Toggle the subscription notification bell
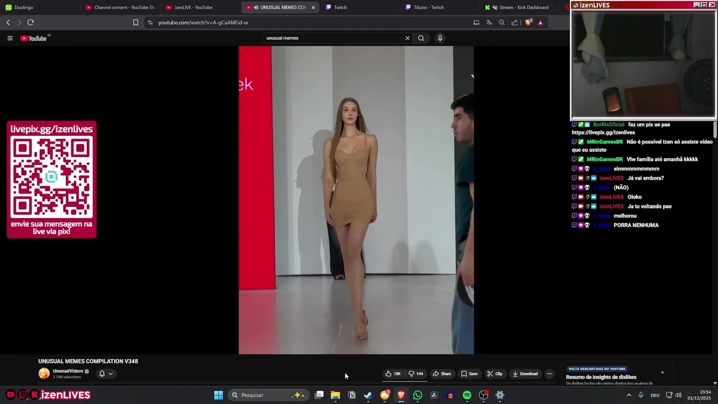The height and width of the screenshot is (404, 718). pos(102,374)
